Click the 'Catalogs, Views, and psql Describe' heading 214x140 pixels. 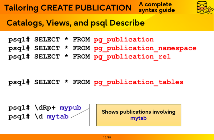(75, 23)
